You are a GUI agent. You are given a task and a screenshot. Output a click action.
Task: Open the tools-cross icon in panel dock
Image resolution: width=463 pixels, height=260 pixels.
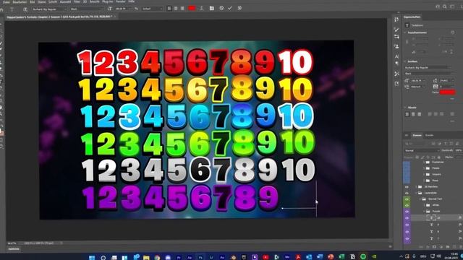point(396,74)
